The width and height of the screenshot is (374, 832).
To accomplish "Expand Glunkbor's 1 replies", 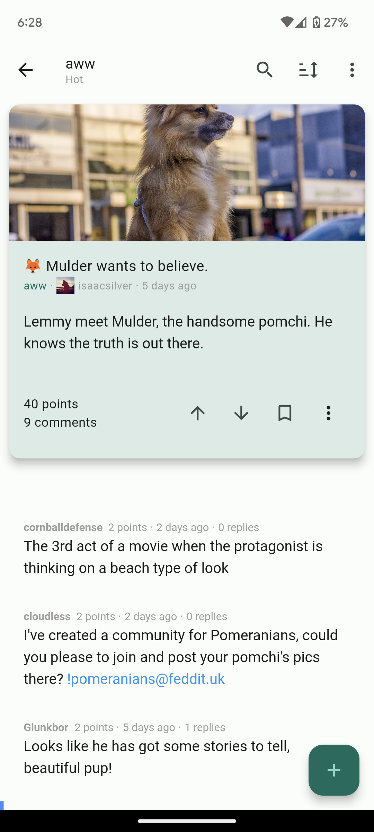I will 205,727.
